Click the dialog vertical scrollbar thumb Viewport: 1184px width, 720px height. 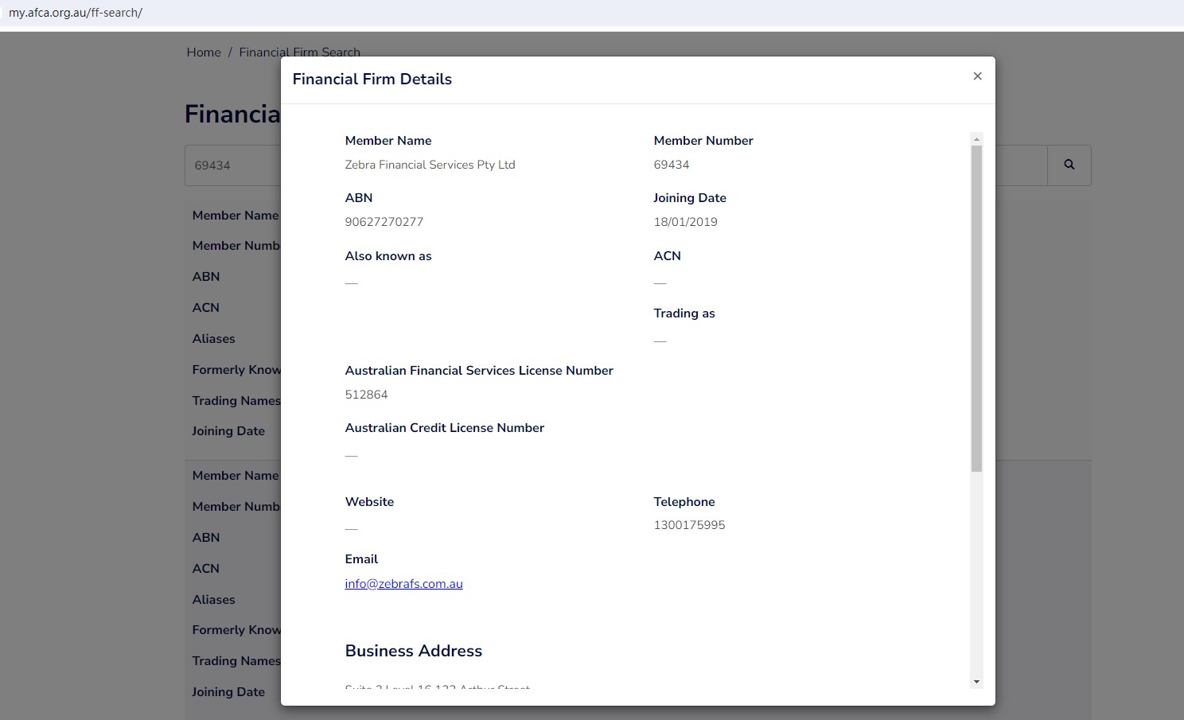976,309
